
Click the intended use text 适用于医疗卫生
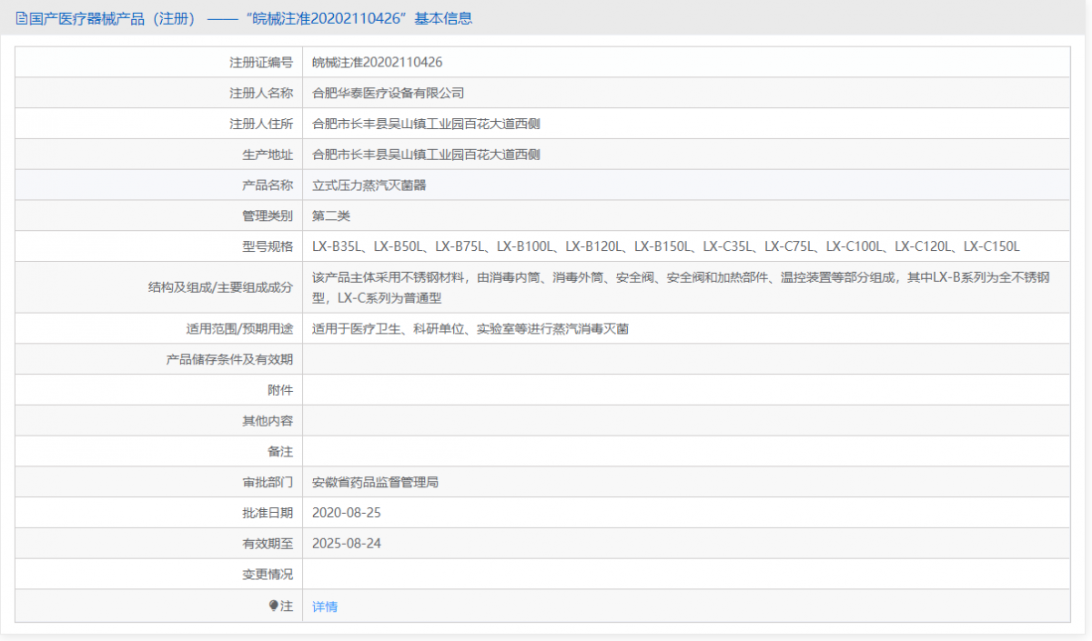click(470, 329)
